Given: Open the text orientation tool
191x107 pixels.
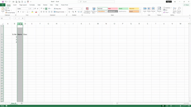Looking at the screenshot, I should point(50,9).
